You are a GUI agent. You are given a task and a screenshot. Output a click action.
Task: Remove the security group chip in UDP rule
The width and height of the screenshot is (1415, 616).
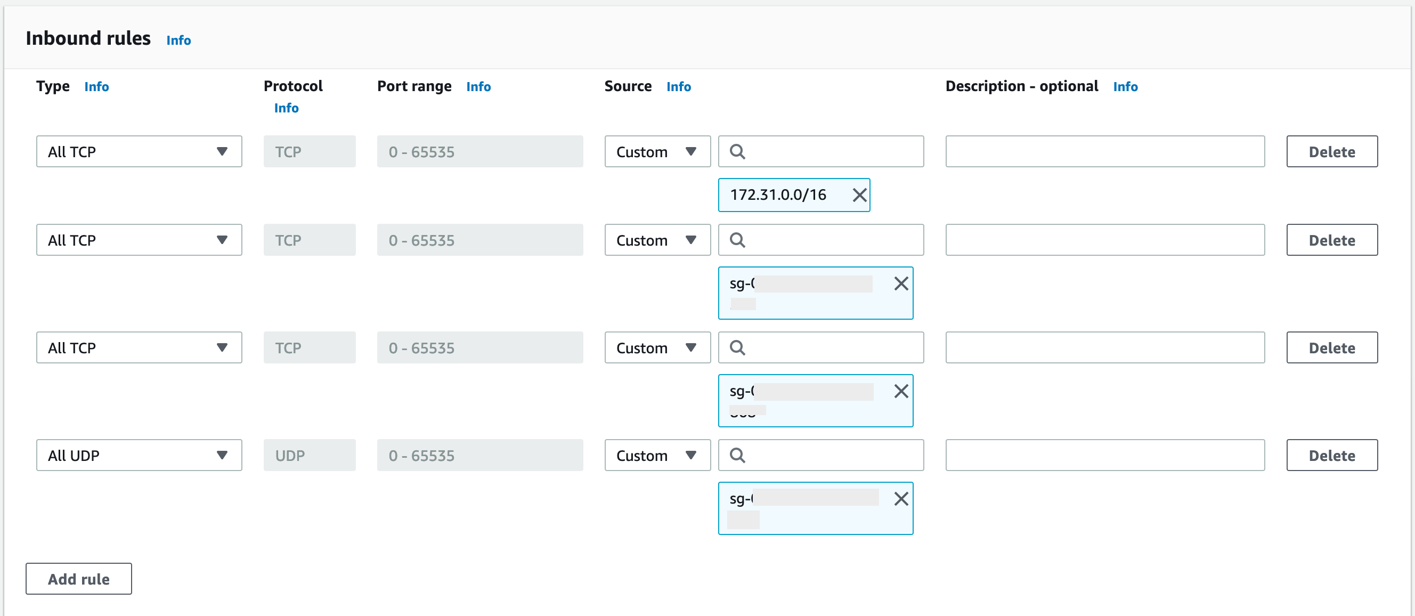click(x=901, y=499)
